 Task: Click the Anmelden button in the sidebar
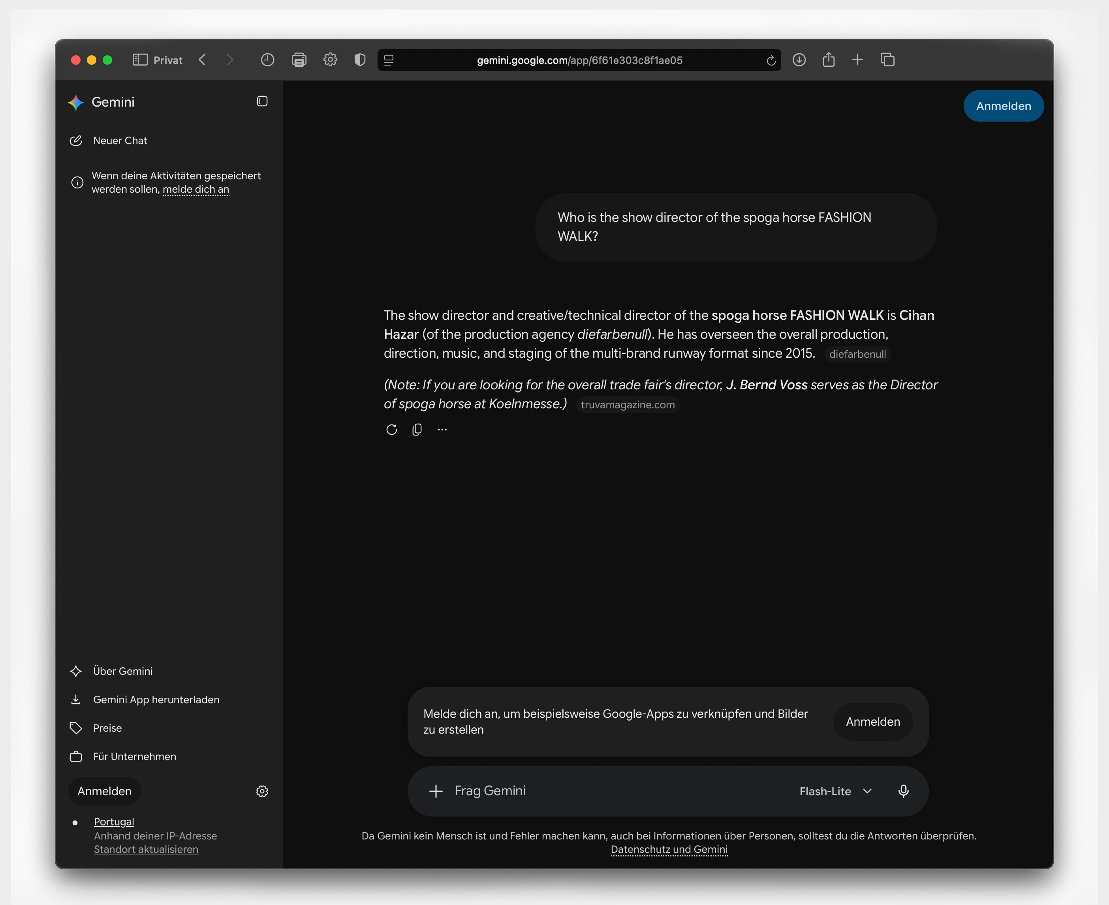tap(104, 791)
